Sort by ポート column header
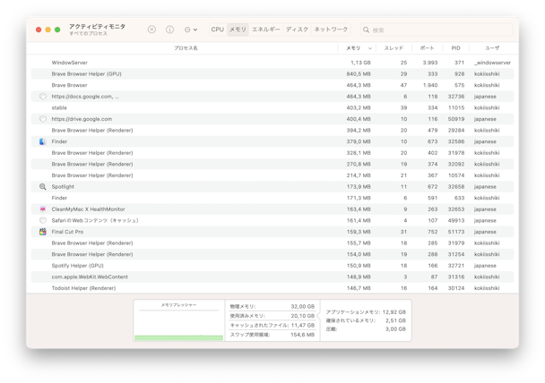Image resolution: width=545 pixels, height=383 pixels. (x=427, y=48)
